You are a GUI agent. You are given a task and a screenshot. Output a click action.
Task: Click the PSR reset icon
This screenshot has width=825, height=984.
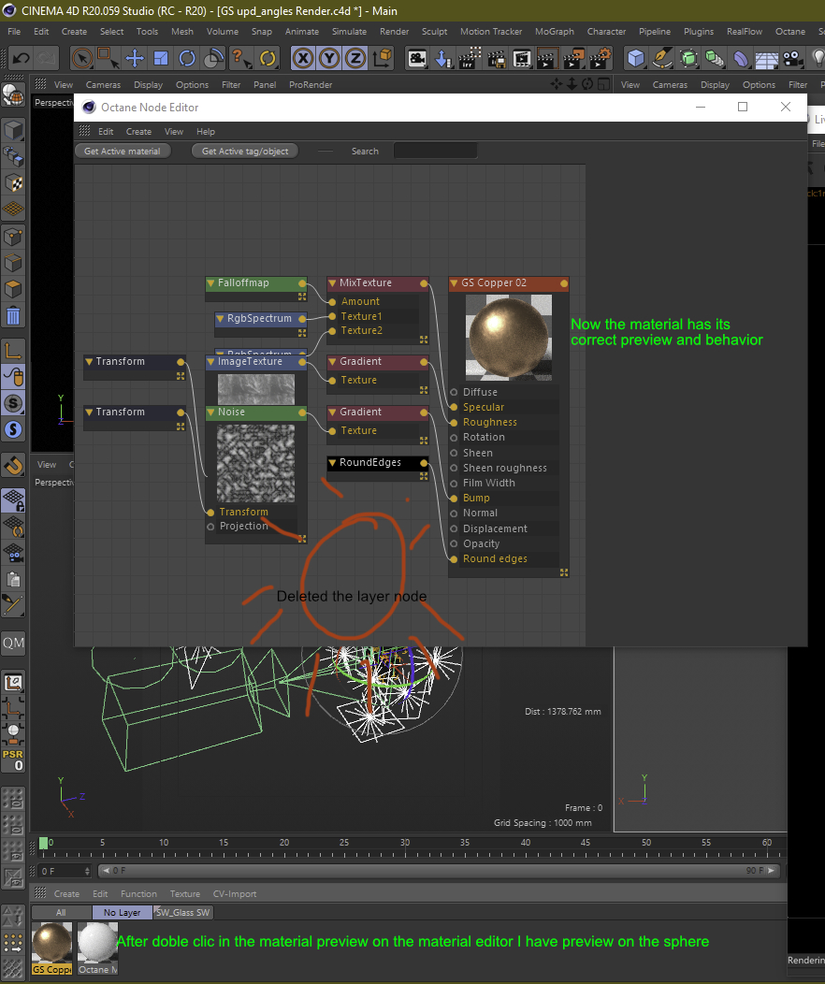pyautogui.click(x=13, y=760)
